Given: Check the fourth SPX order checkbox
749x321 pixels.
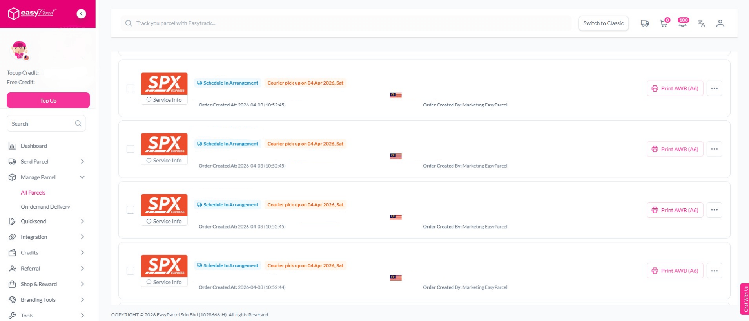Looking at the screenshot, I should tap(131, 271).
